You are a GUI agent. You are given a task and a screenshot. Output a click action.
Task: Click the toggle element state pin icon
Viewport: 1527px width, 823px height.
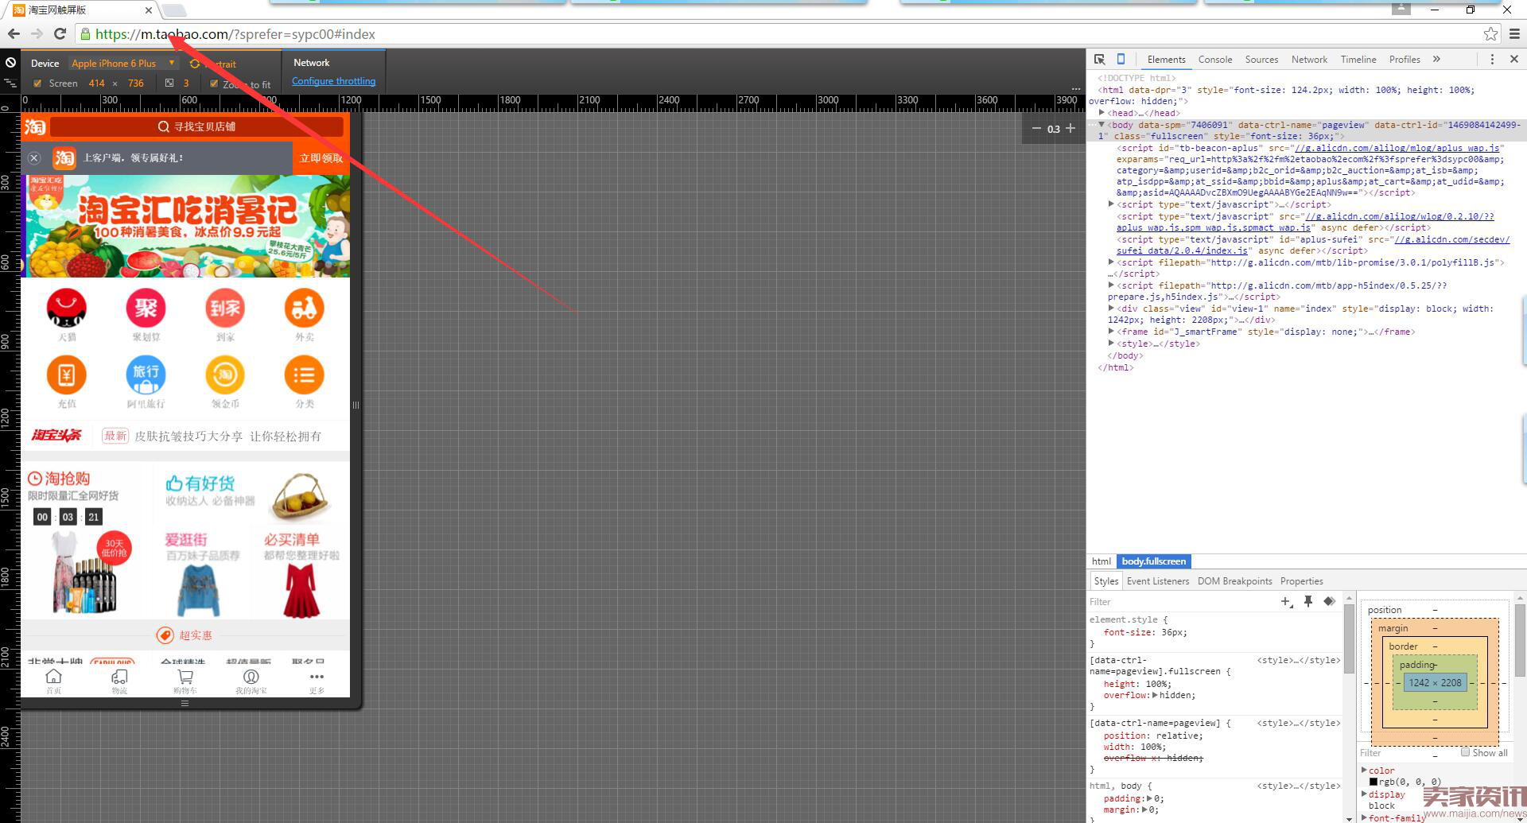click(1308, 602)
